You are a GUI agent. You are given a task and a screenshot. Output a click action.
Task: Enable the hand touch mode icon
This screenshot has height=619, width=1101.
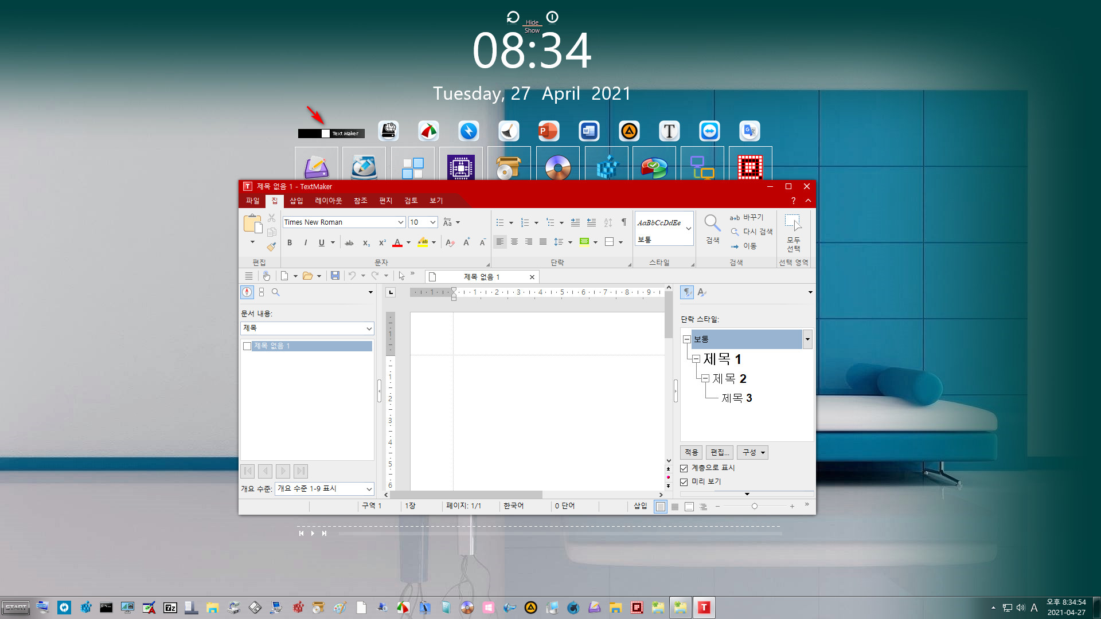(x=267, y=276)
